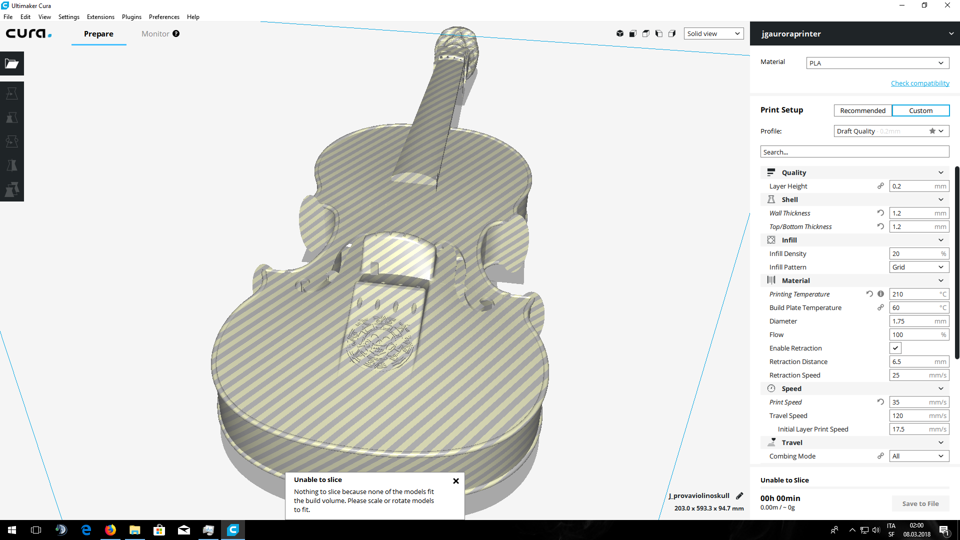Reset Wall Thickness with revert arrow

pyautogui.click(x=880, y=213)
